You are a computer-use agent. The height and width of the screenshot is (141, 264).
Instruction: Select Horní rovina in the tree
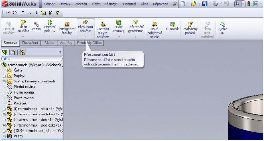tap(24, 93)
